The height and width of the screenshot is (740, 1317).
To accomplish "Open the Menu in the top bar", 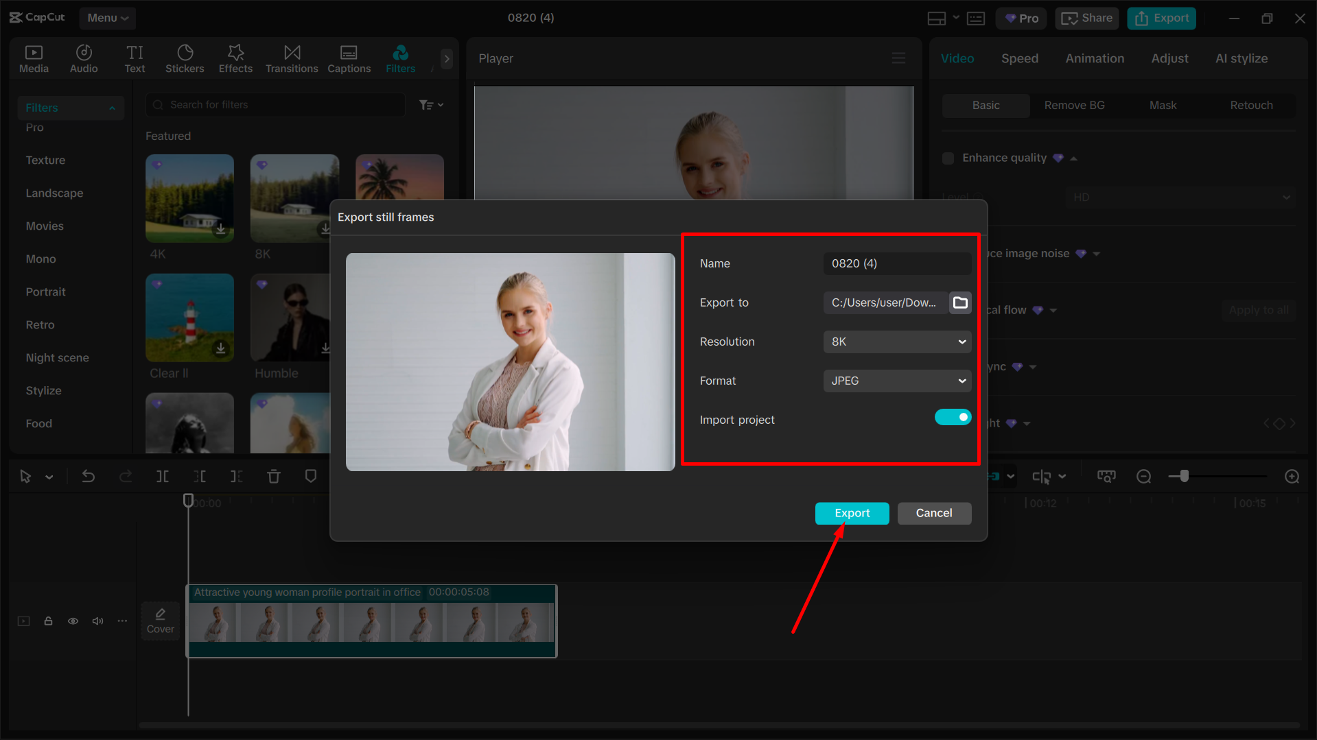I will (107, 18).
